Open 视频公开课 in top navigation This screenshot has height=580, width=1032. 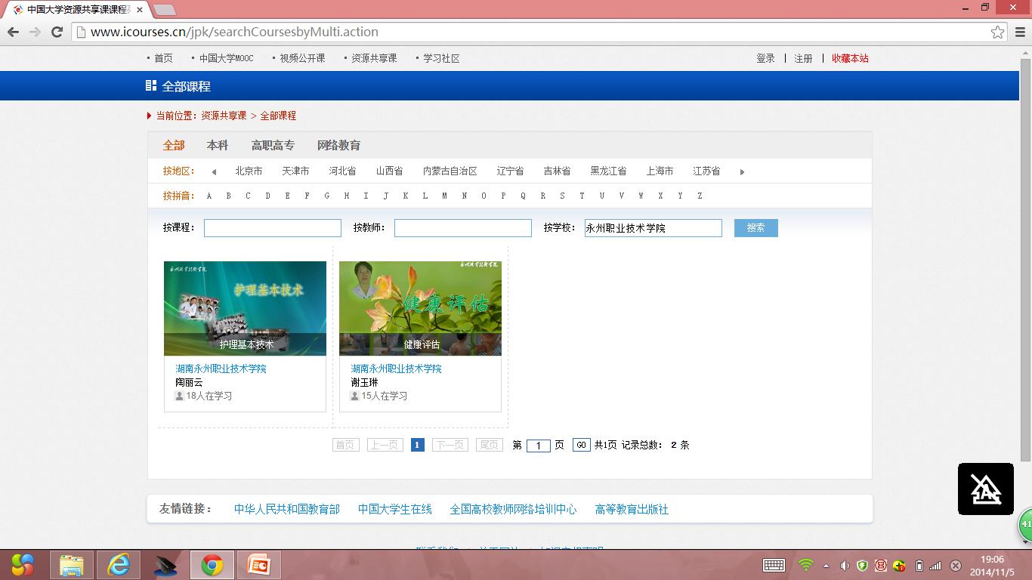coord(302,58)
